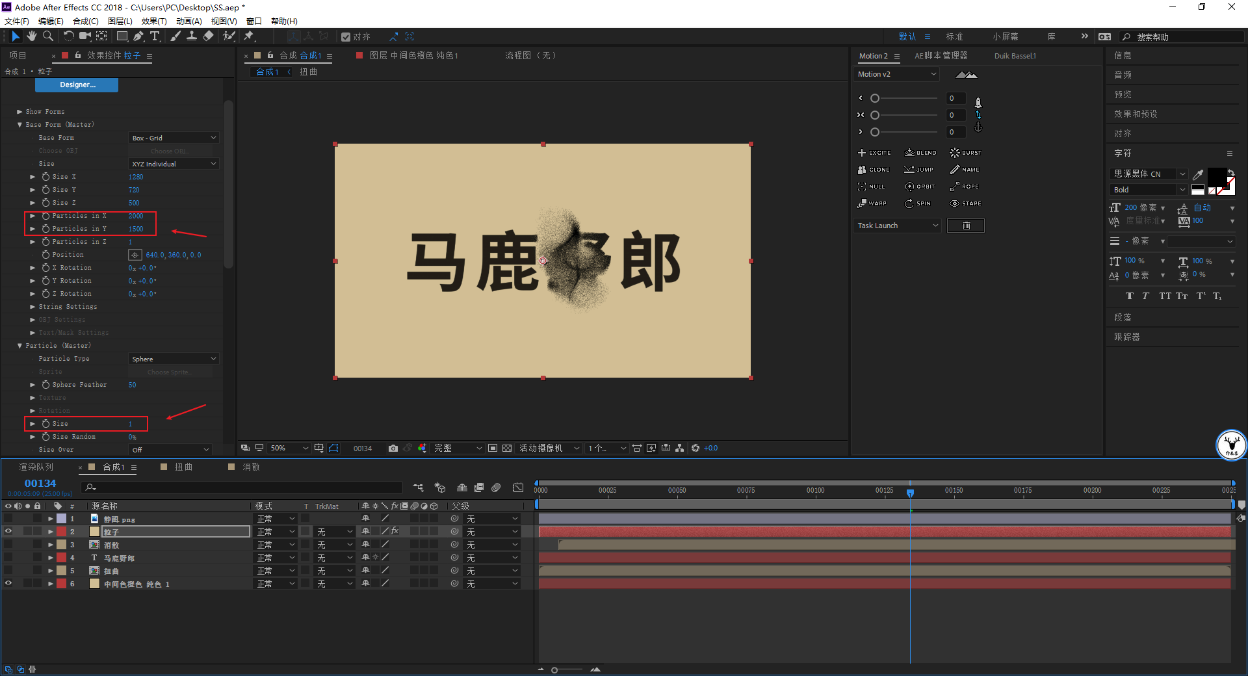
Task: Open the Motion v2 dropdown
Action: pos(896,74)
